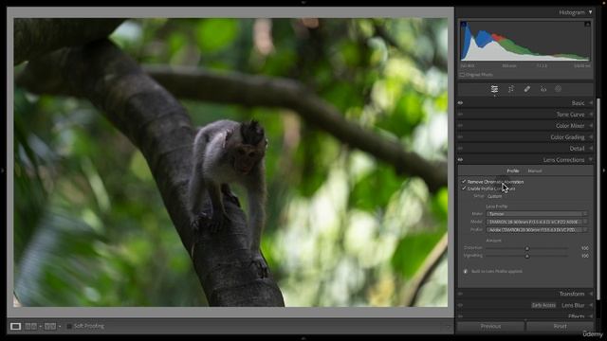607x341 pixels.
Task: Collapse the Histogram panel
Action: pos(590,12)
